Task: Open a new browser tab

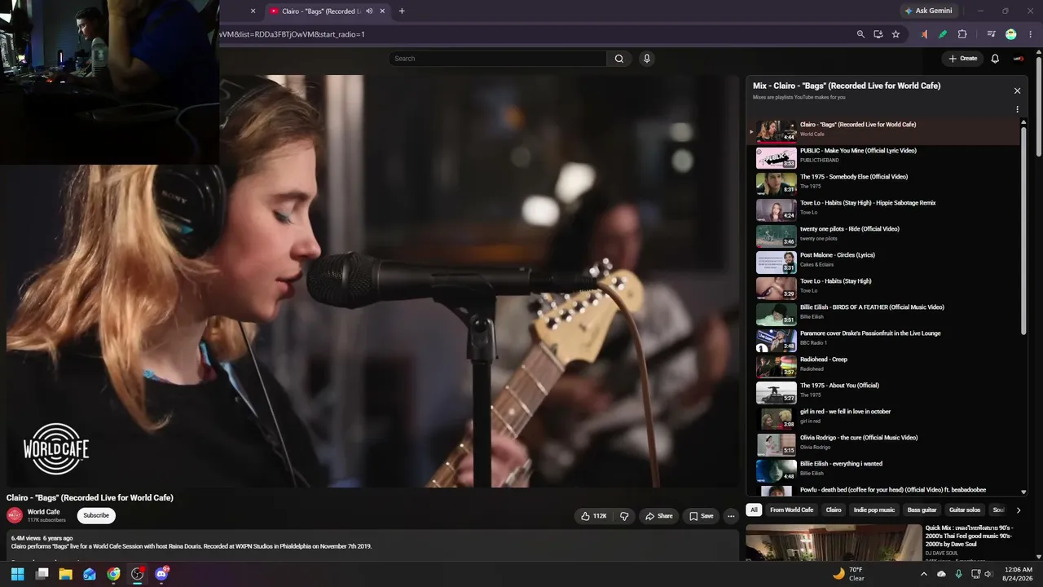Action: pos(402,11)
